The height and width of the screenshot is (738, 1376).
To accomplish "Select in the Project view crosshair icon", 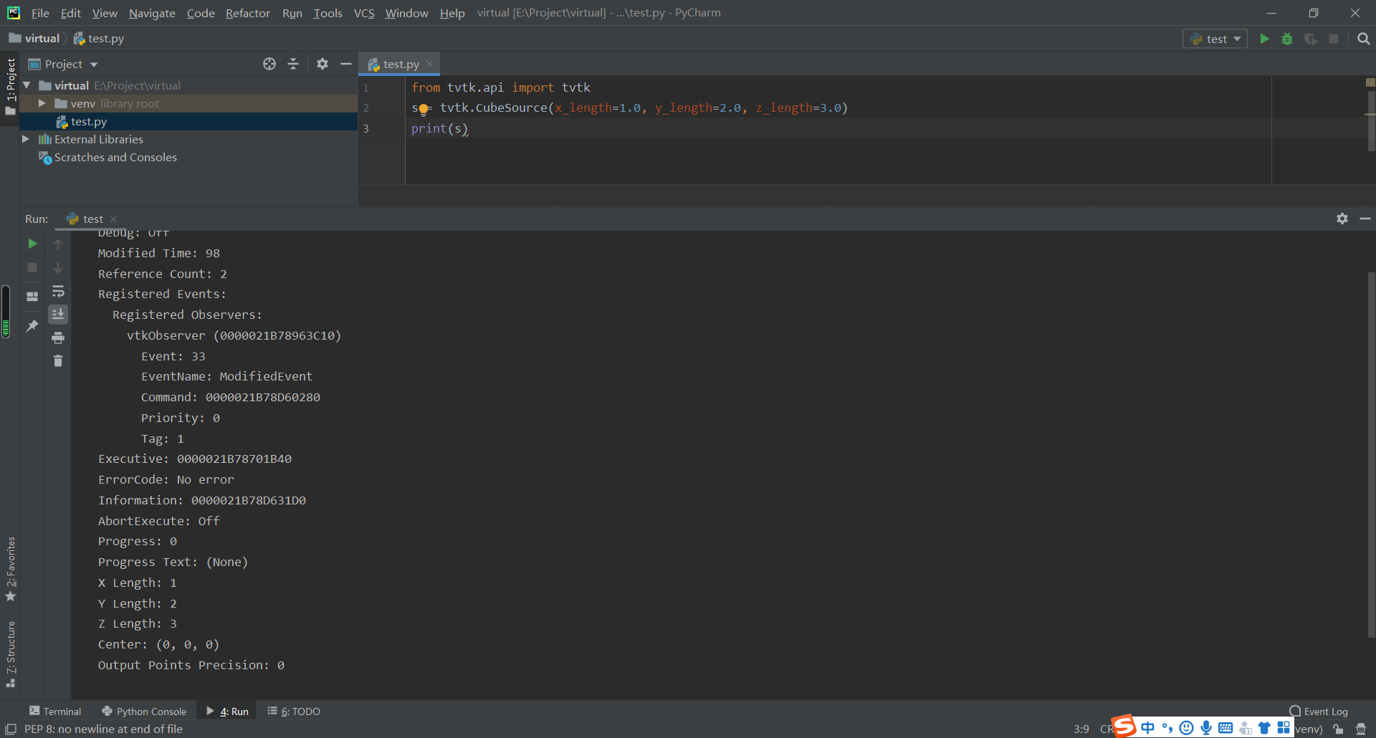I will click(269, 64).
